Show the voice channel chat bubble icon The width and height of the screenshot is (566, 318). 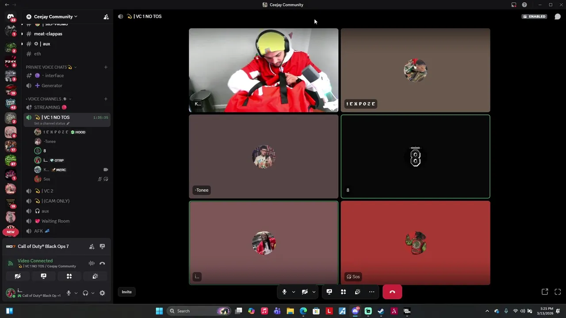(x=558, y=16)
